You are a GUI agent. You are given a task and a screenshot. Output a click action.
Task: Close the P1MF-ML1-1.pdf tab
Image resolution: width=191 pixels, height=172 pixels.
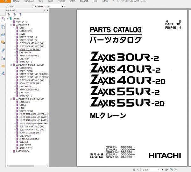tap(62, 7)
